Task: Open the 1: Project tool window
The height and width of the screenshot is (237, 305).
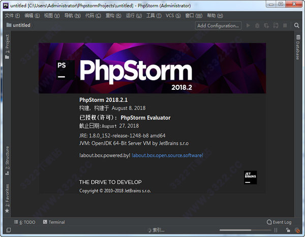Action: pyautogui.click(x=7, y=47)
